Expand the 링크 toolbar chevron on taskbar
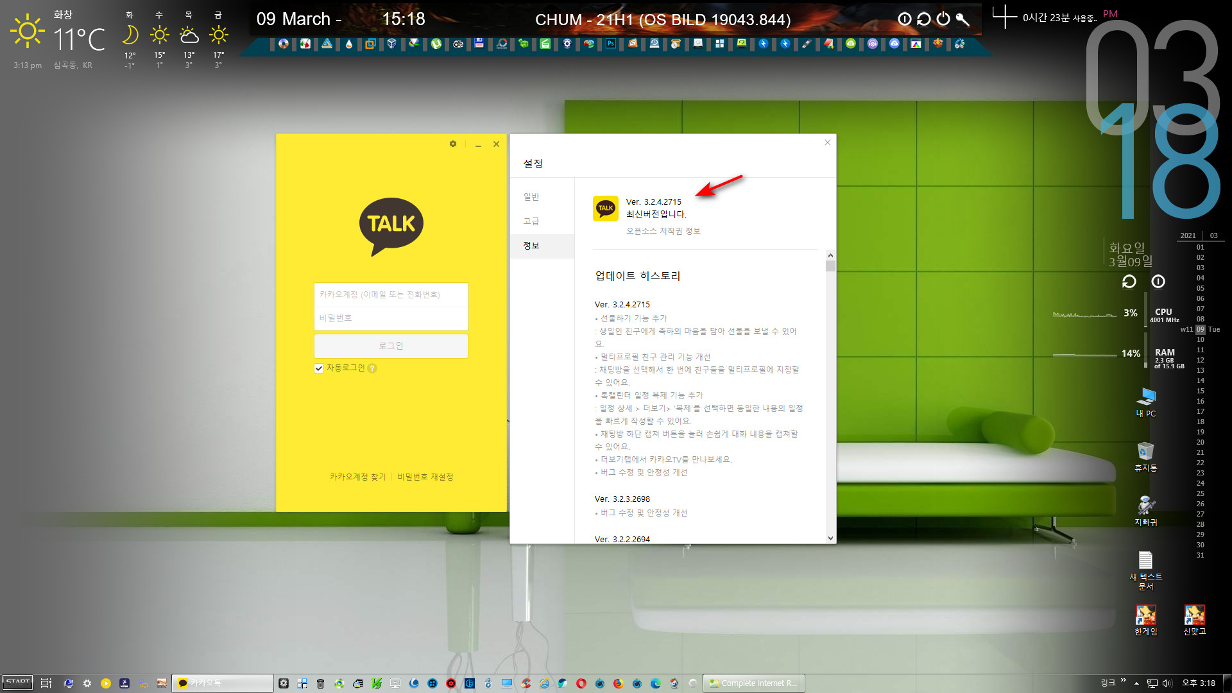Viewport: 1232px width, 693px height. tap(1123, 680)
